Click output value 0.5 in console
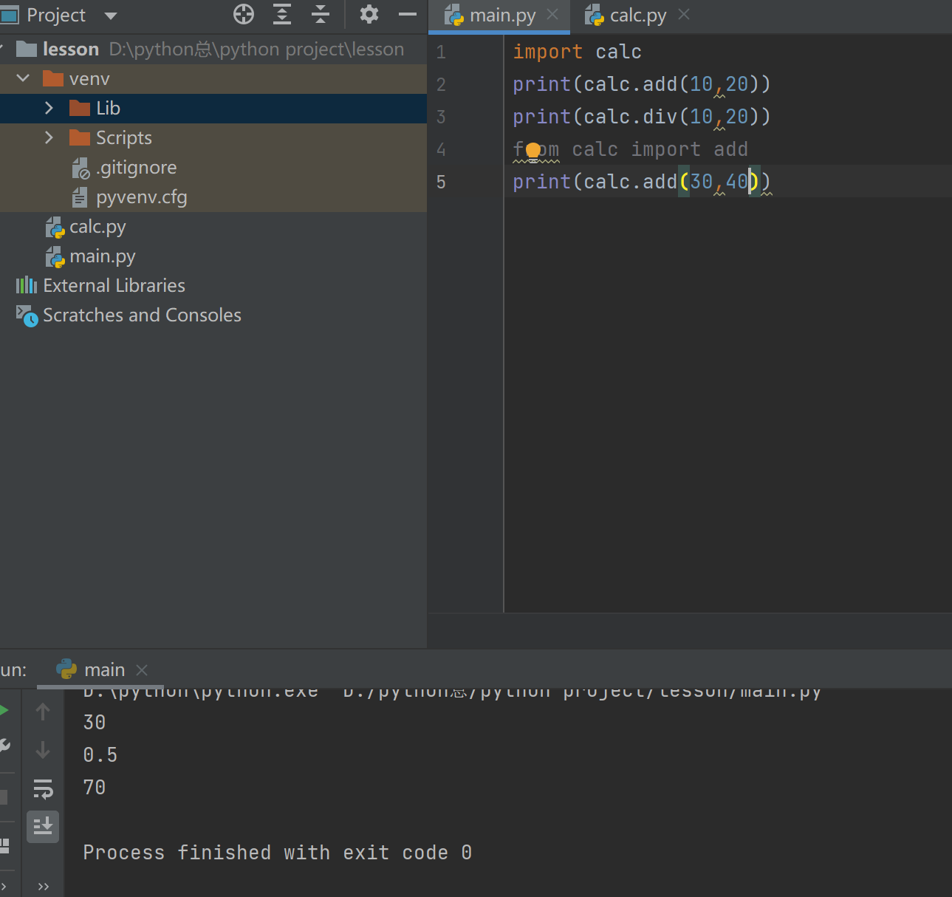 (100, 755)
